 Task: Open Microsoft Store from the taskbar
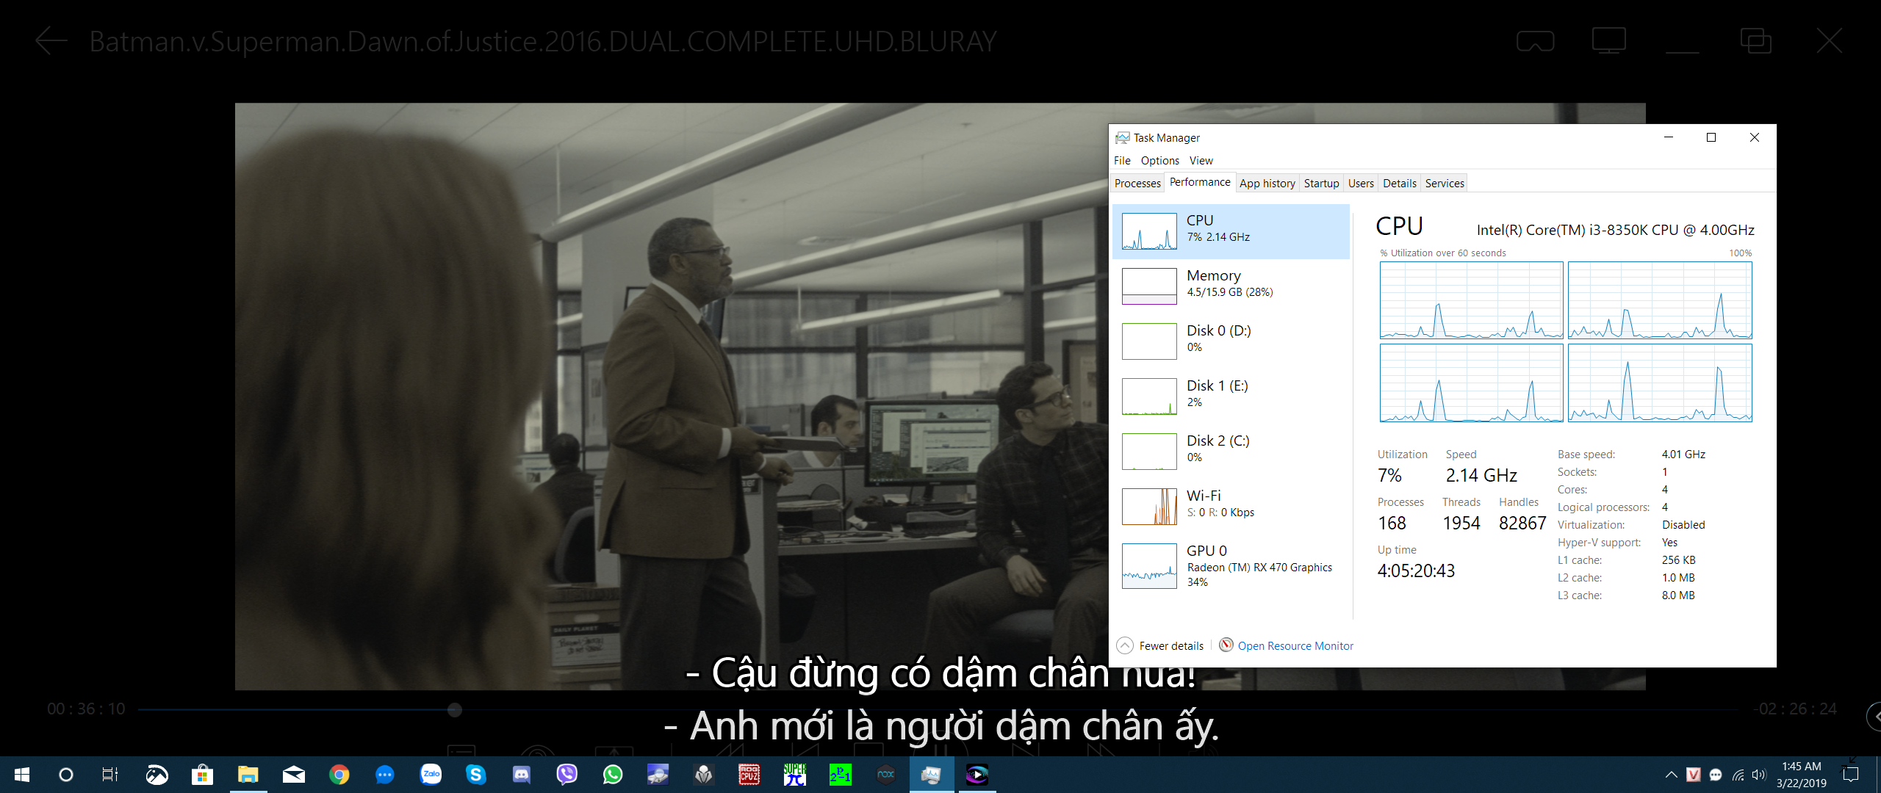[x=202, y=775]
